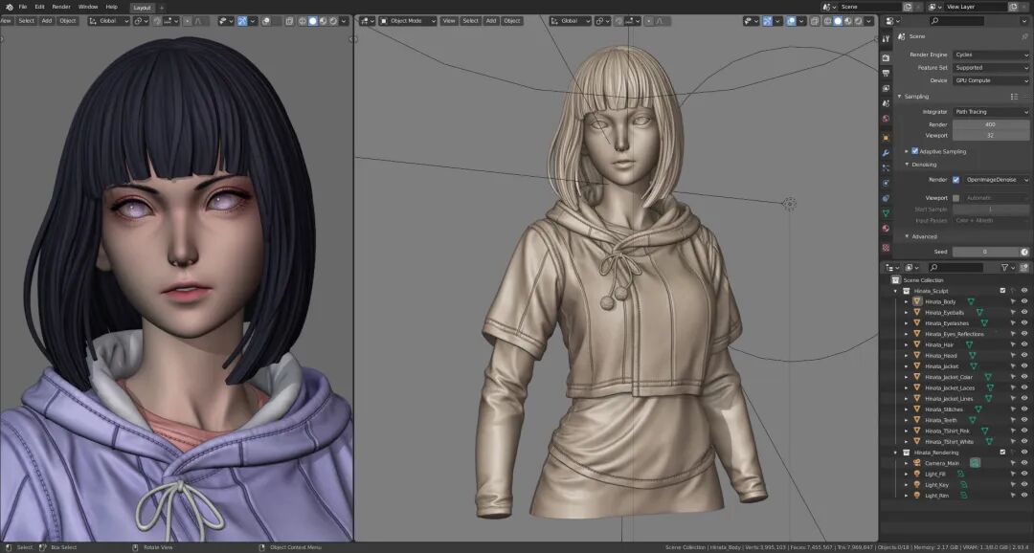The height and width of the screenshot is (553, 1034).
Task: Click the Camera_Main camera data icon
Action: coord(975,463)
